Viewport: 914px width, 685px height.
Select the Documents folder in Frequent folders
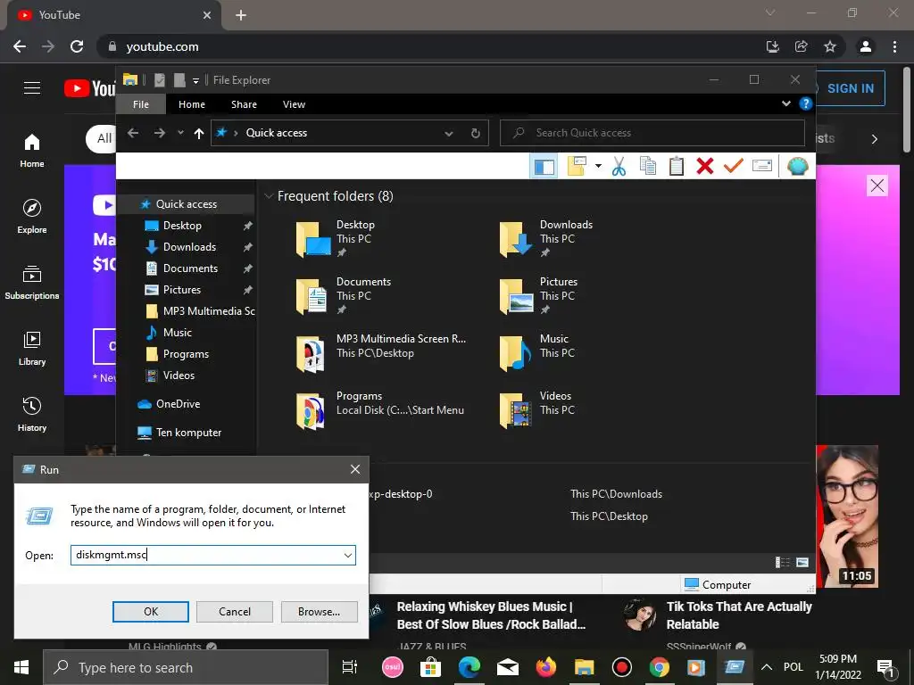click(x=343, y=296)
